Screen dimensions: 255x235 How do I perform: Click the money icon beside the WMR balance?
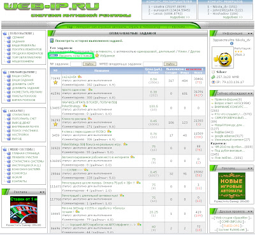[x=214, y=77]
